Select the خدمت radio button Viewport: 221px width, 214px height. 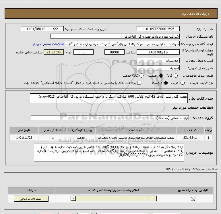tap(161, 76)
